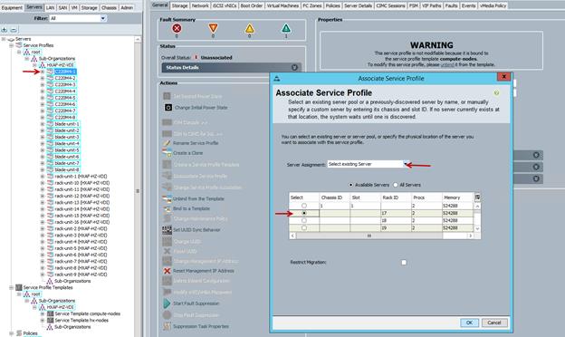Image resolution: width=565 pixels, height=337 pixels.
Task: Expand the rack-unit-10 tree node
Action: point(43,183)
